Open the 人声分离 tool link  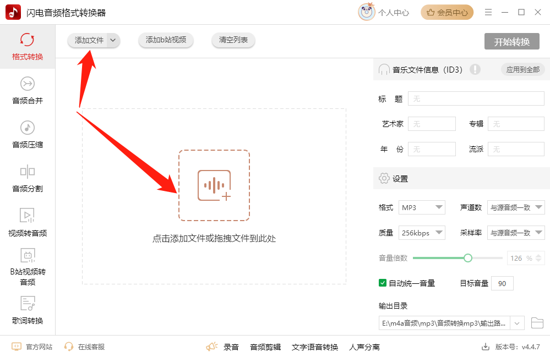tap(364, 347)
